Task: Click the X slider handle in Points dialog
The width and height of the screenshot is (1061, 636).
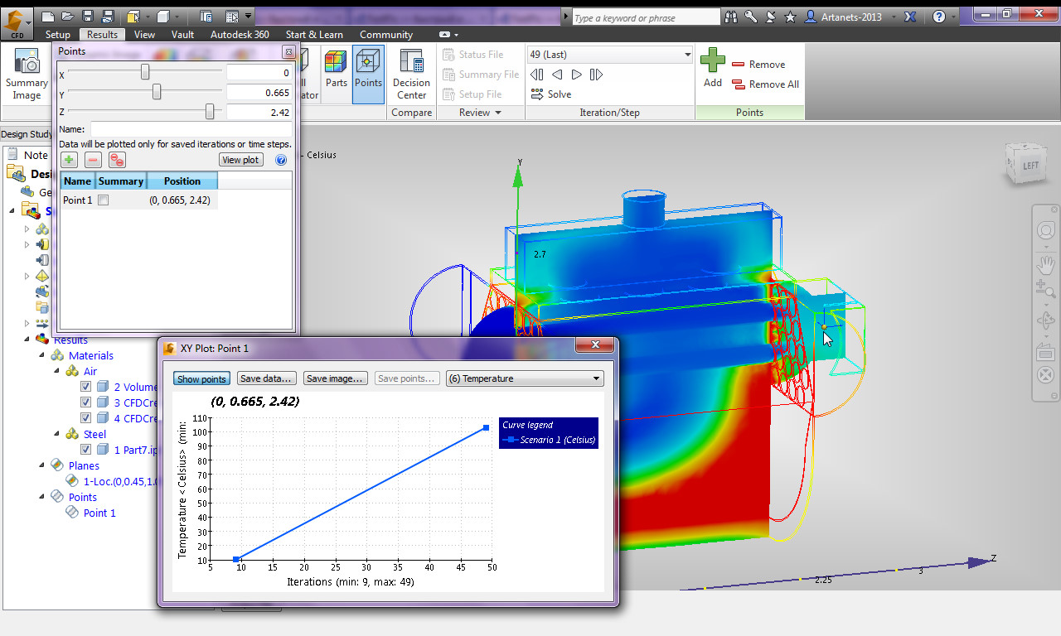Action: (x=145, y=72)
